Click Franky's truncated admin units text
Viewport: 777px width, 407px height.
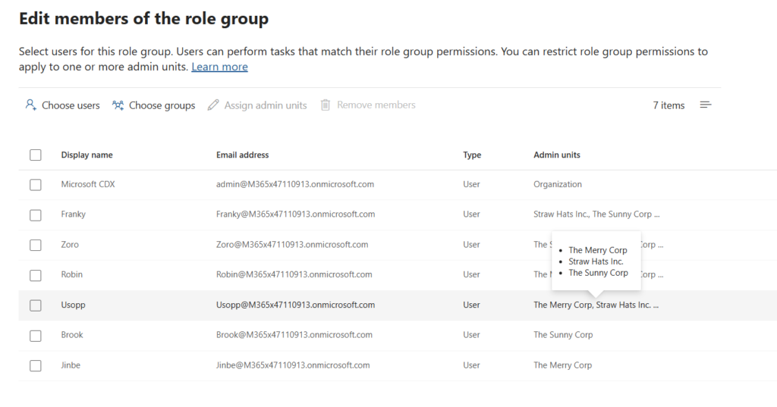click(596, 214)
